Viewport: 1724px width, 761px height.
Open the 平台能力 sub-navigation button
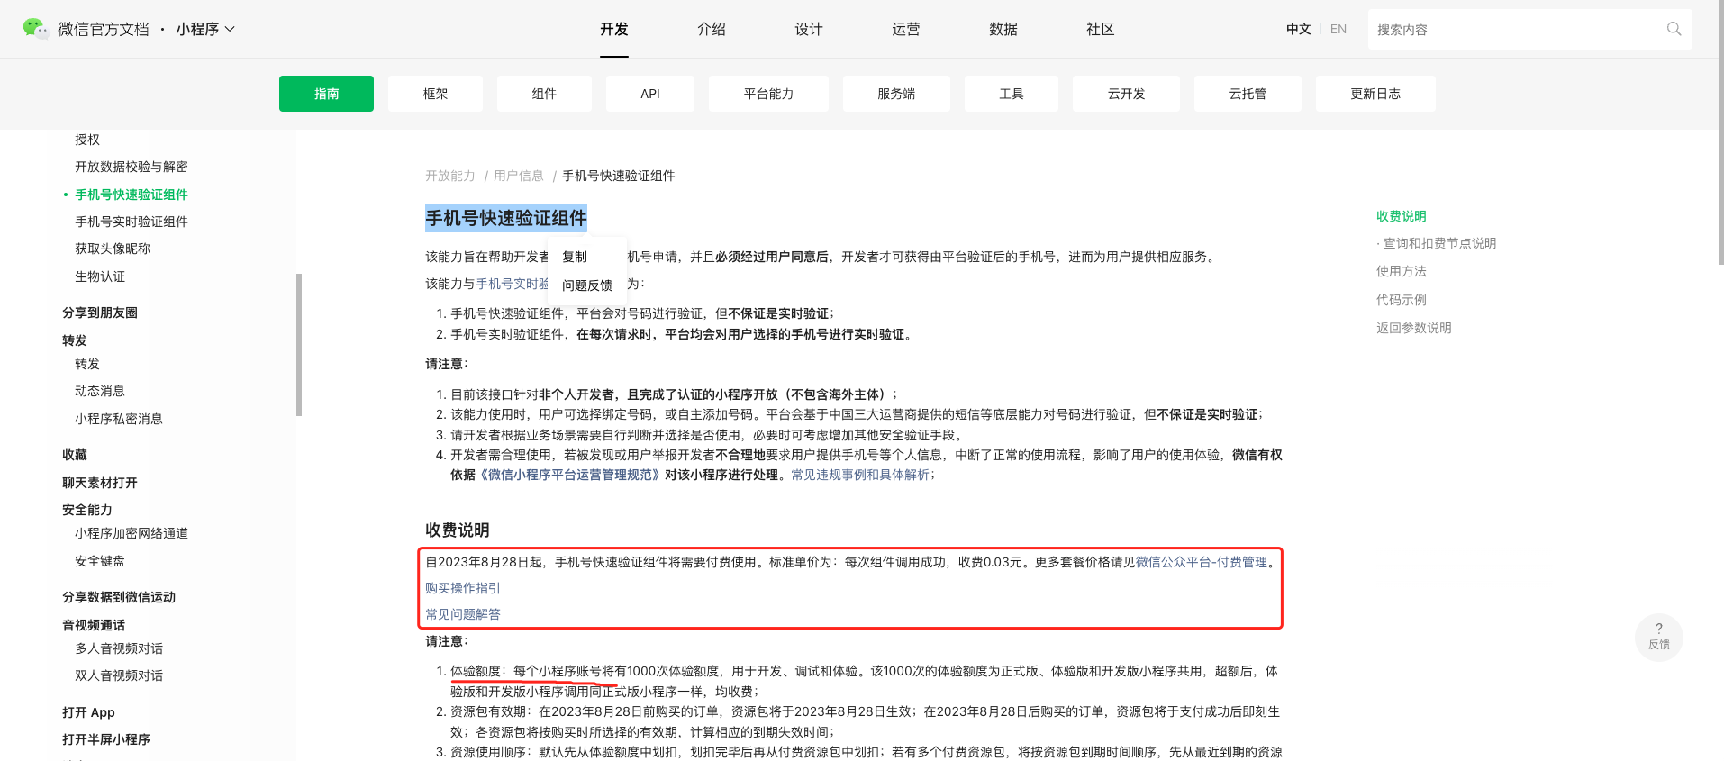(768, 94)
